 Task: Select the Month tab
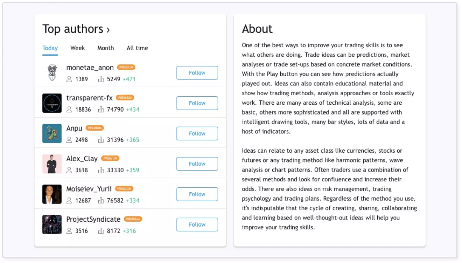pos(105,48)
